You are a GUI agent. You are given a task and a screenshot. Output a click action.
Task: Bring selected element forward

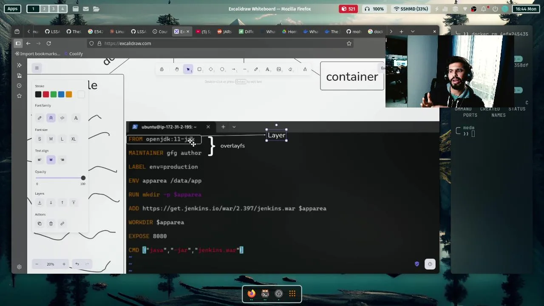click(62, 203)
